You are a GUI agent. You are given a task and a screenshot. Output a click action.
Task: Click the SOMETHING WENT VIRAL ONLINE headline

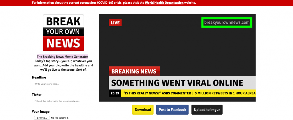177,83
